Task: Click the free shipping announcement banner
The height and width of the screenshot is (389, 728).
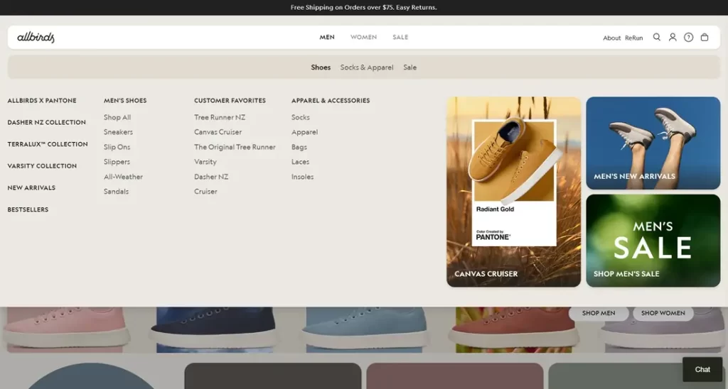Action: click(363, 7)
